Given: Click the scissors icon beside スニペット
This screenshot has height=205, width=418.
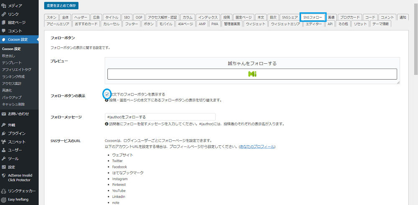Looking at the screenshot, I should tap(3, 142).
